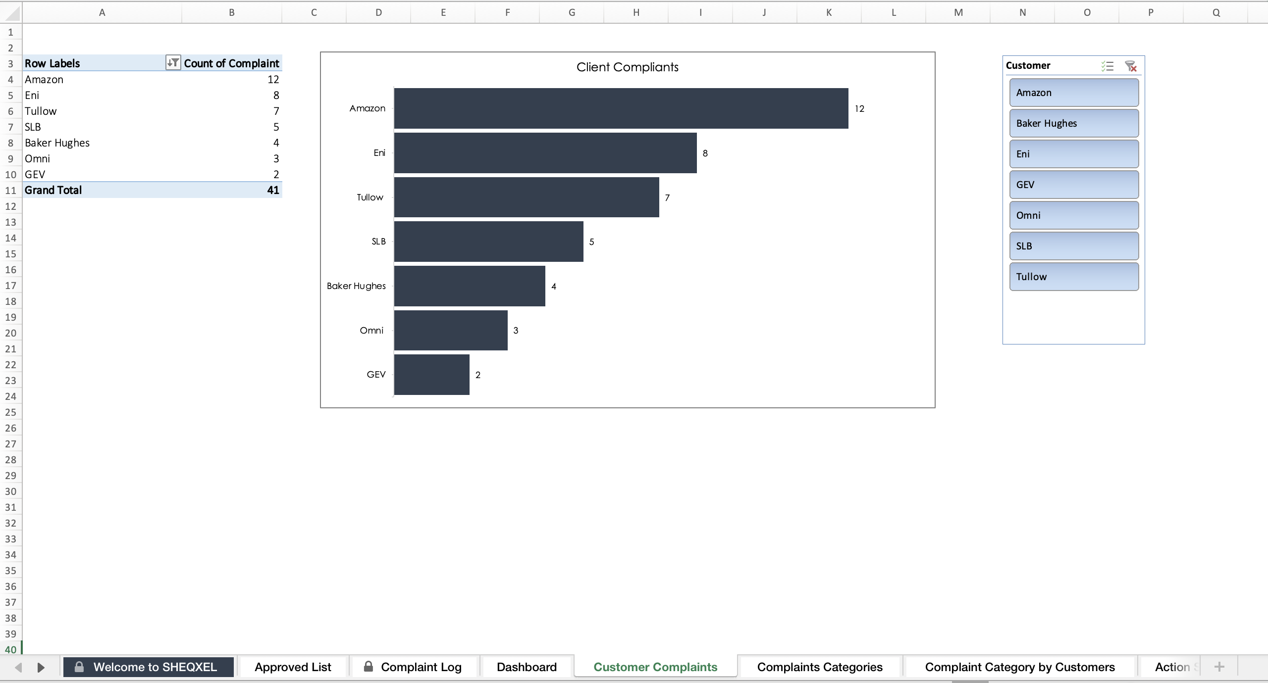Viewport: 1268px width, 683px height.
Task: Select the SLB cell in pivot table
Action: click(x=102, y=127)
